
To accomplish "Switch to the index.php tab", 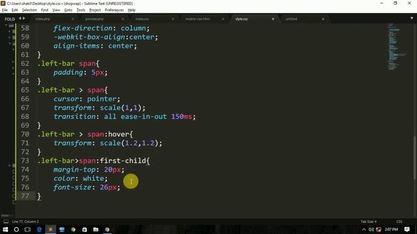I will [42, 19].
